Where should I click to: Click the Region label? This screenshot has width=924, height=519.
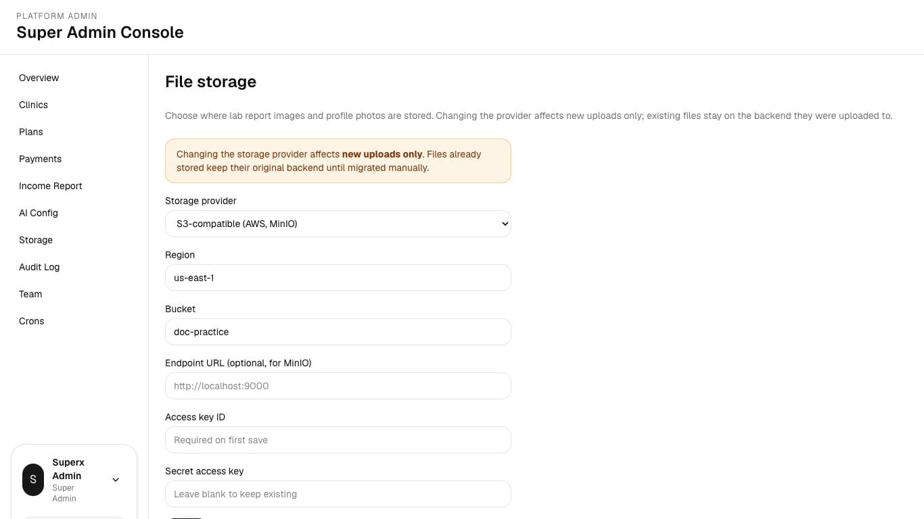(180, 255)
